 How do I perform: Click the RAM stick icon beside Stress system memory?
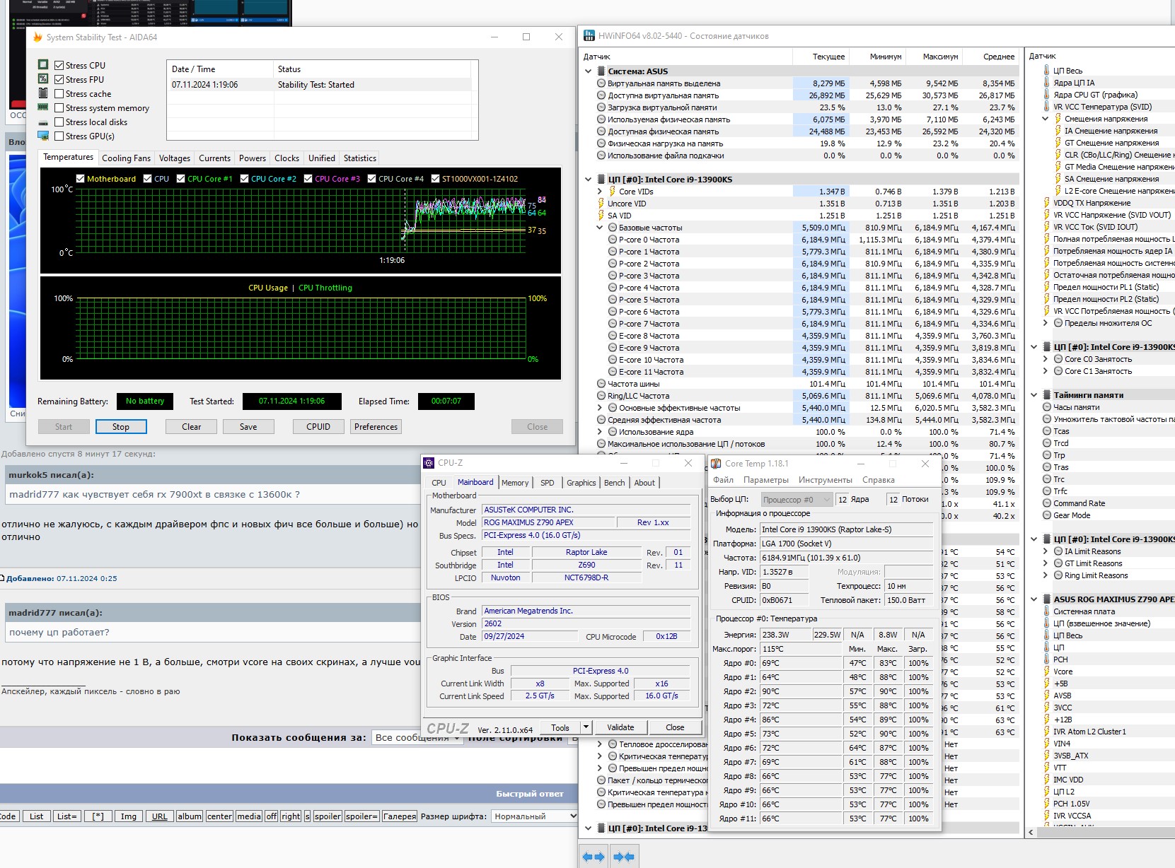tap(43, 108)
